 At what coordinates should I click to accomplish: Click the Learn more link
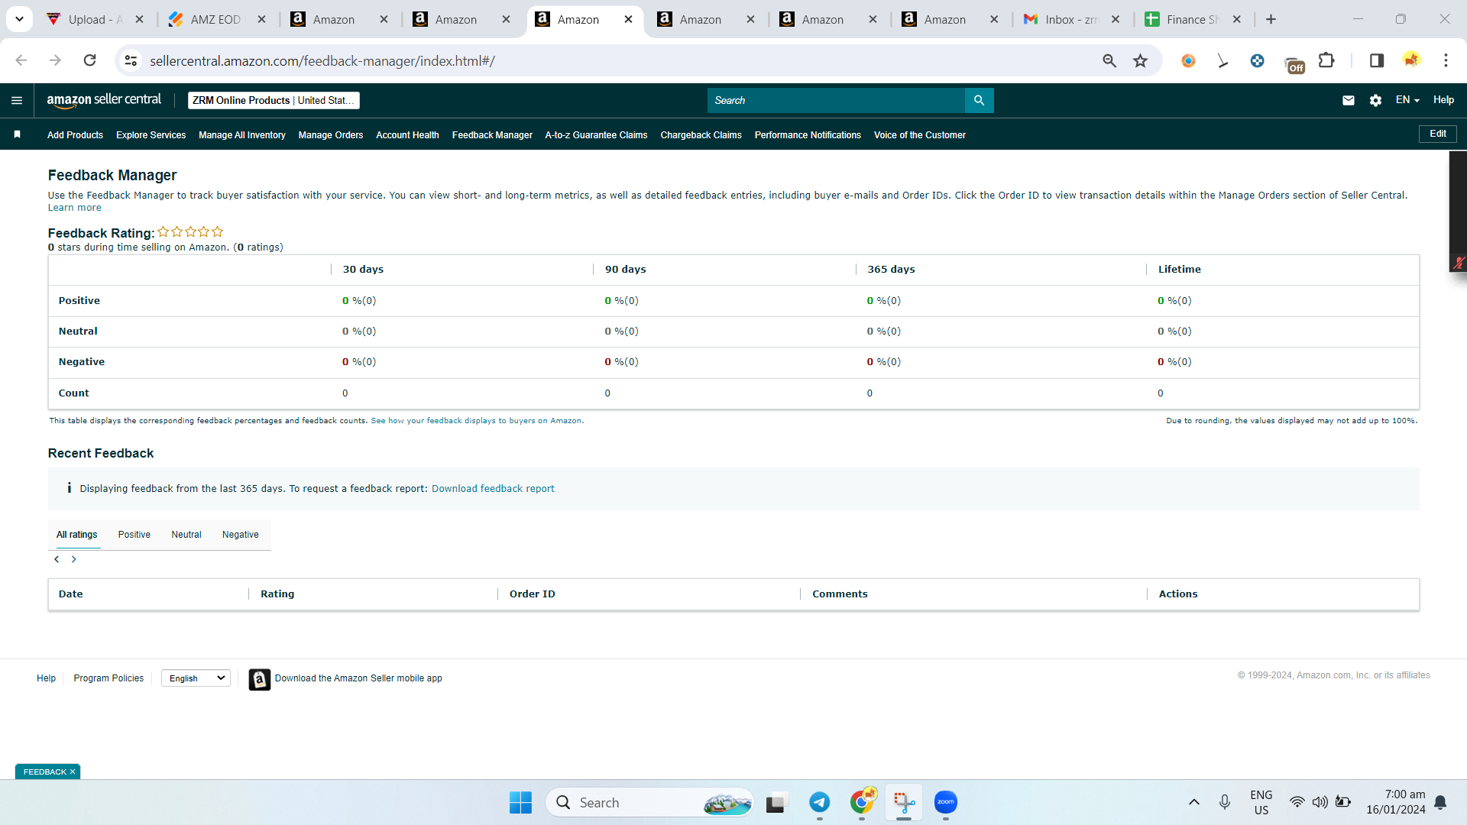74,208
